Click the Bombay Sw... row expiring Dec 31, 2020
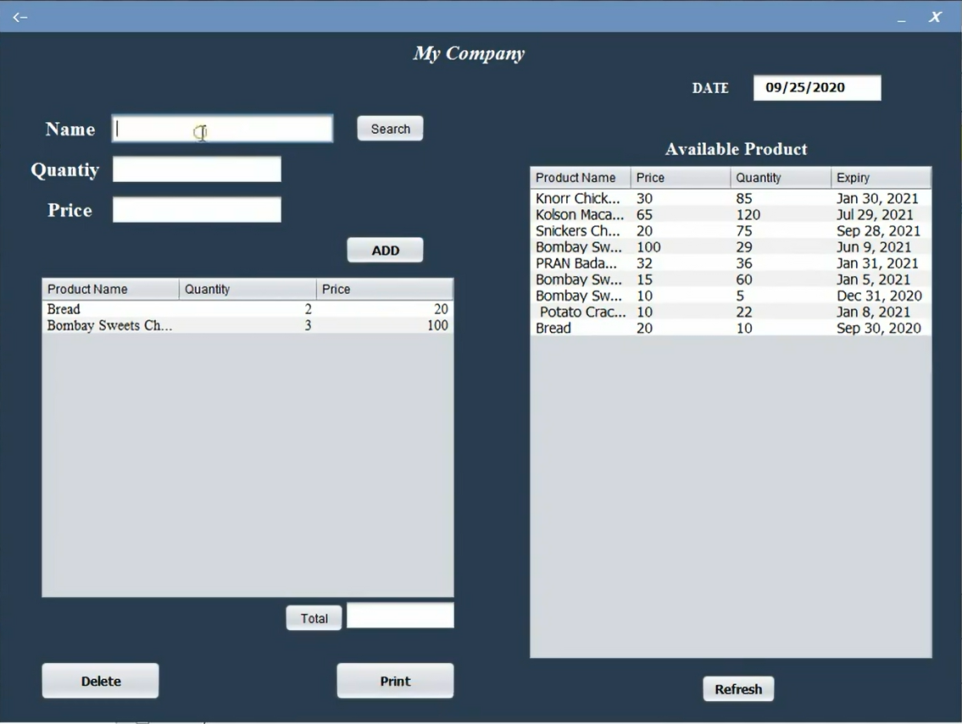 click(731, 296)
